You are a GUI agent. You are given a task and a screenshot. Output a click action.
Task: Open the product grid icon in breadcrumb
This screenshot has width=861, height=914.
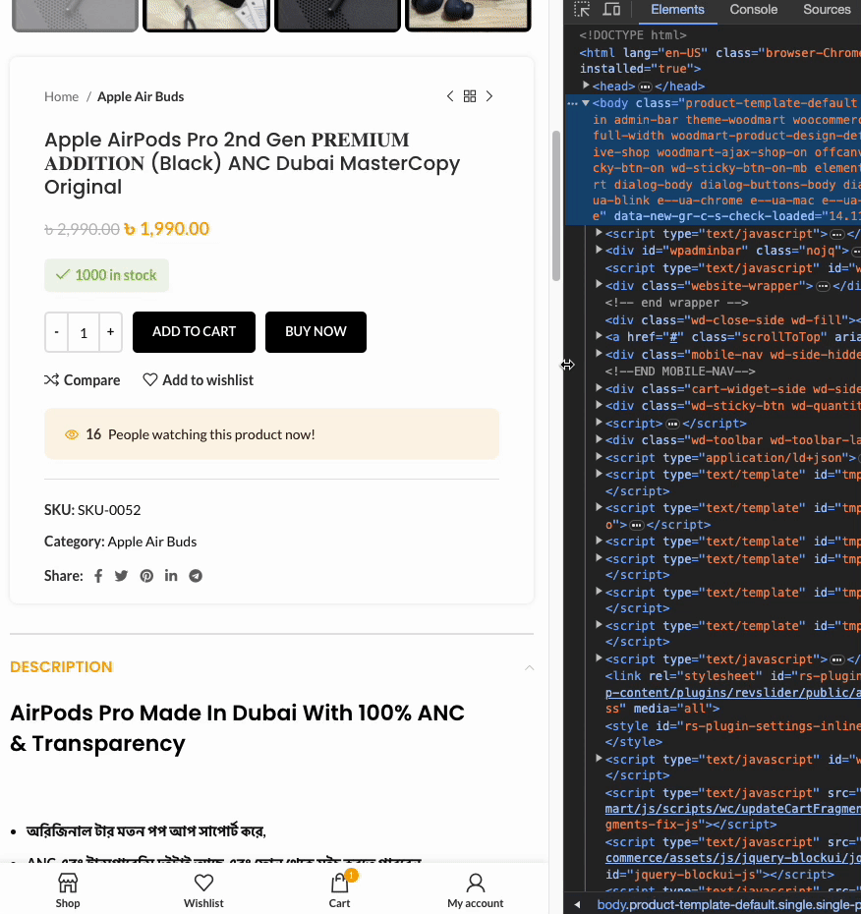coord(470,96)
